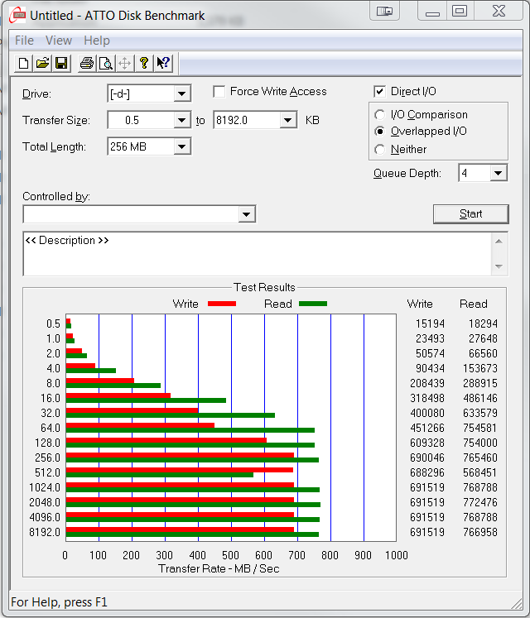Click the New document toolbar icon
The height and width of the screenshot is (618, 530).
tap(24, 63)
